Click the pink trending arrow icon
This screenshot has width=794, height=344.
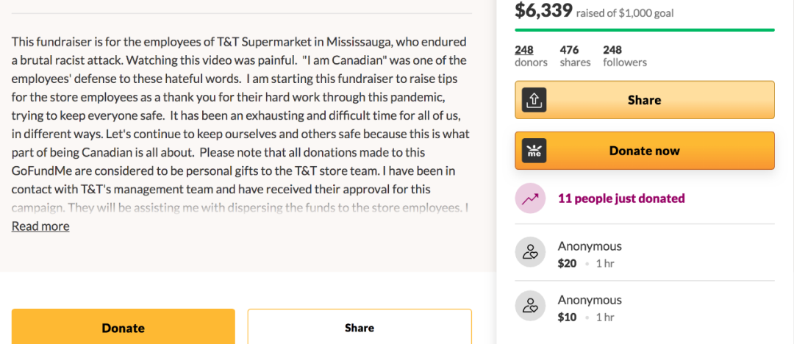[x=530, y=198]
